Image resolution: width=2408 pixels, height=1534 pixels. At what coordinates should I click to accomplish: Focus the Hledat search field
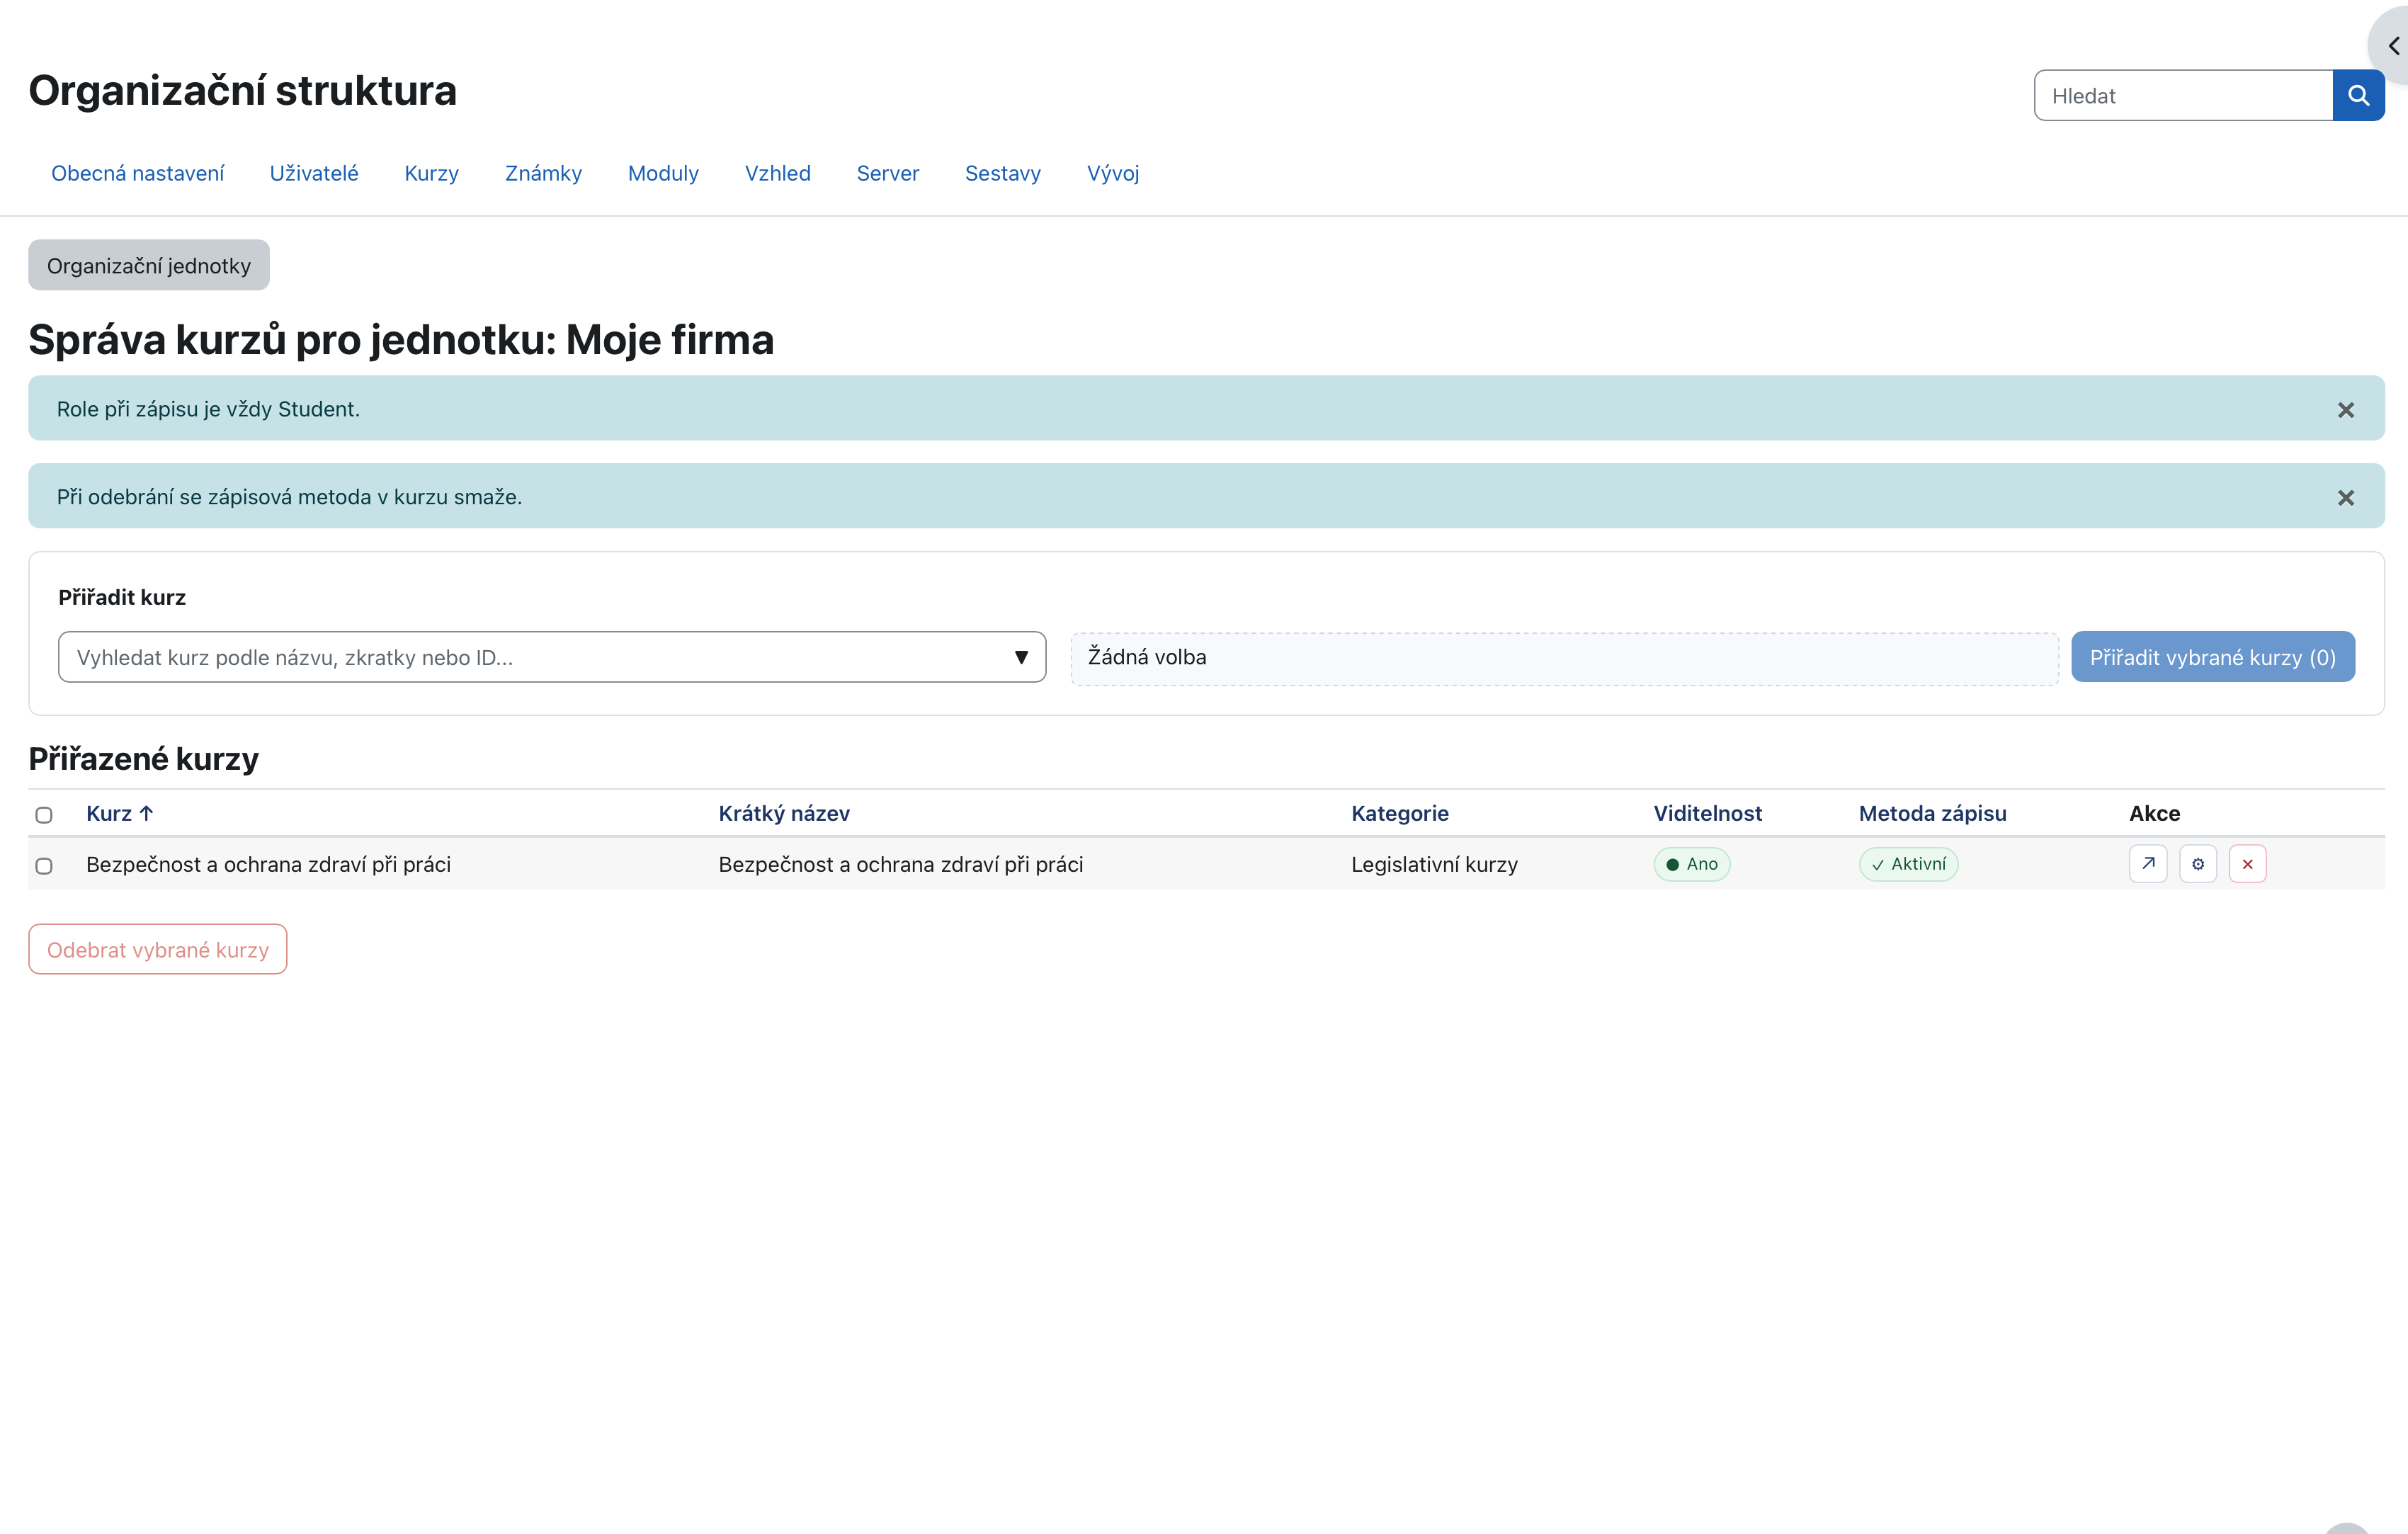click(2183, 95)
